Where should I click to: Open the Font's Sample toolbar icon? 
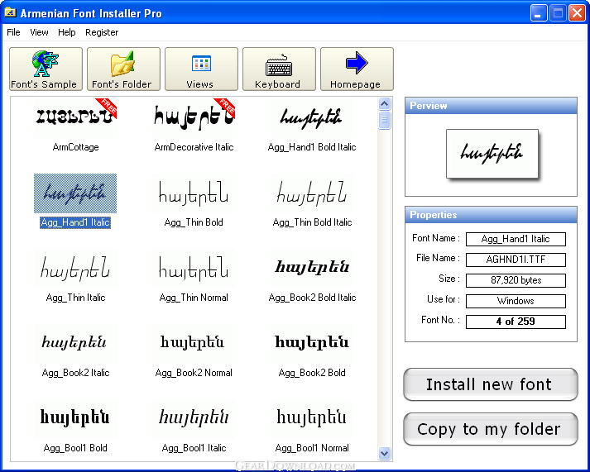46,64
